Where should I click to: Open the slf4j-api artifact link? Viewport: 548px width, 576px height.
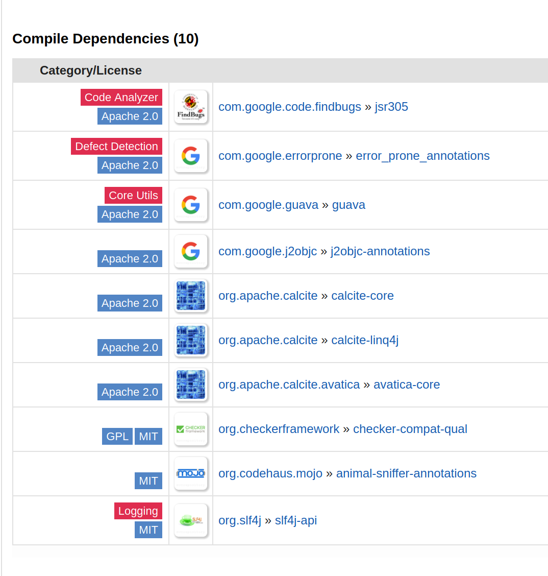point(296,520)
